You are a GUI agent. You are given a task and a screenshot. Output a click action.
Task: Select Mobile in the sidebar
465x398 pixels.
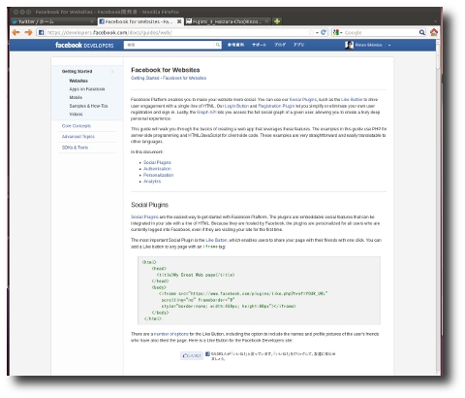[76, 98]
